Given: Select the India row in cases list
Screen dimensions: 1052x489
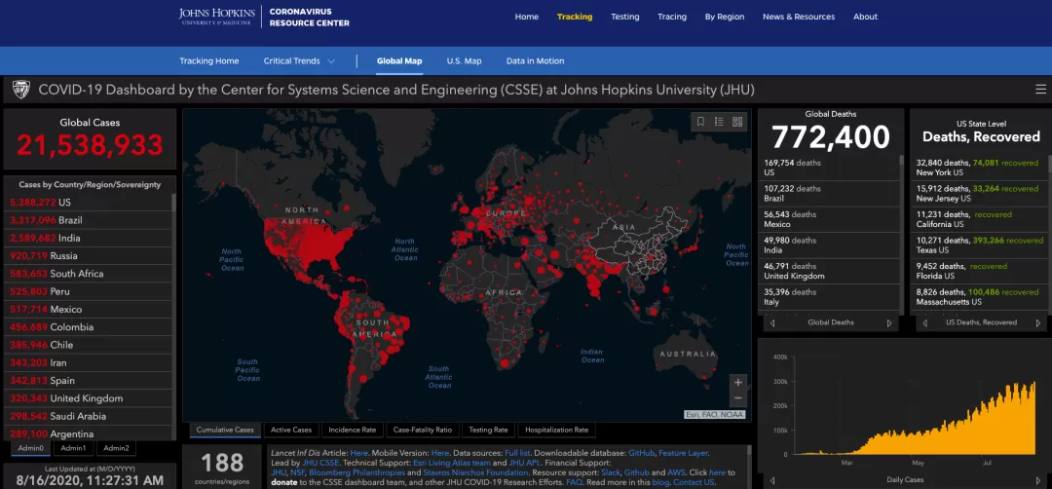Looking at the screenshot, I should point(90,238).
